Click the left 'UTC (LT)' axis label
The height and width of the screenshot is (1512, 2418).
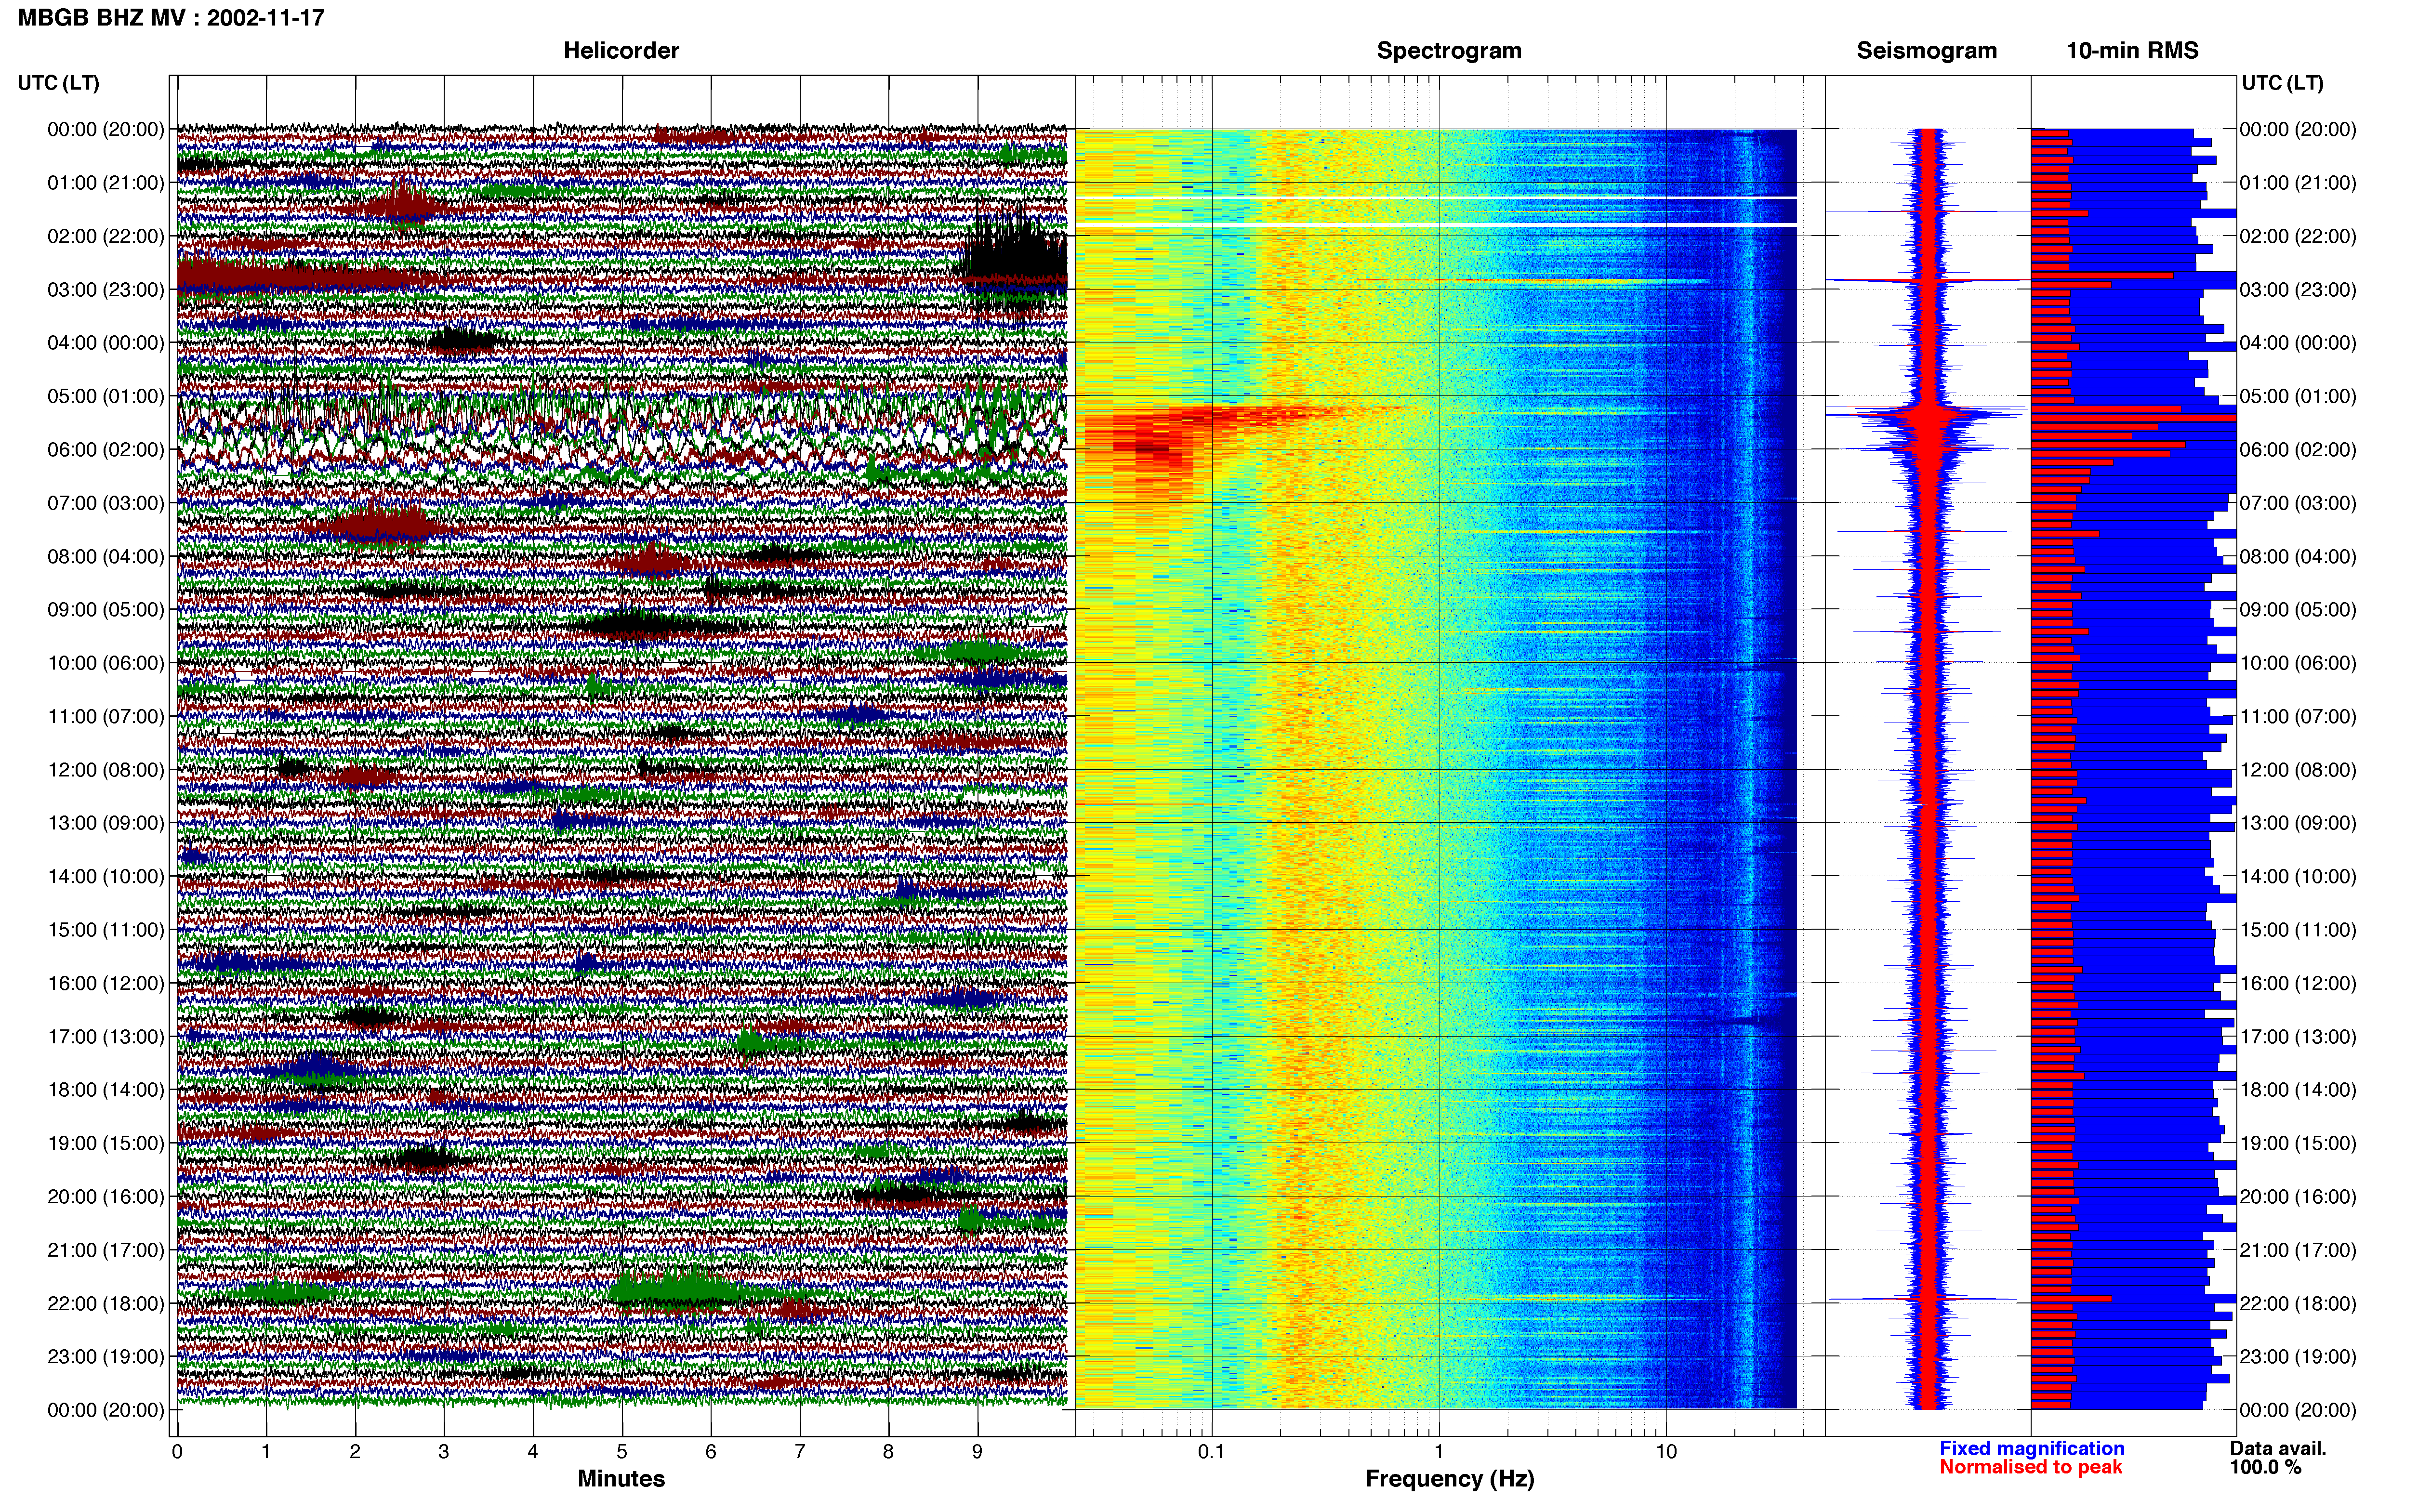tap(59, 82)
